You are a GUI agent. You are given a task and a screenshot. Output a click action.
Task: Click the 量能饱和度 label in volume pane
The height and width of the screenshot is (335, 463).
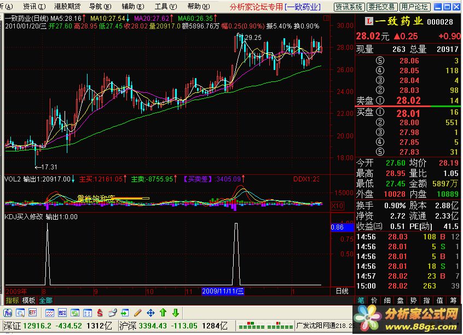(95, 199)
